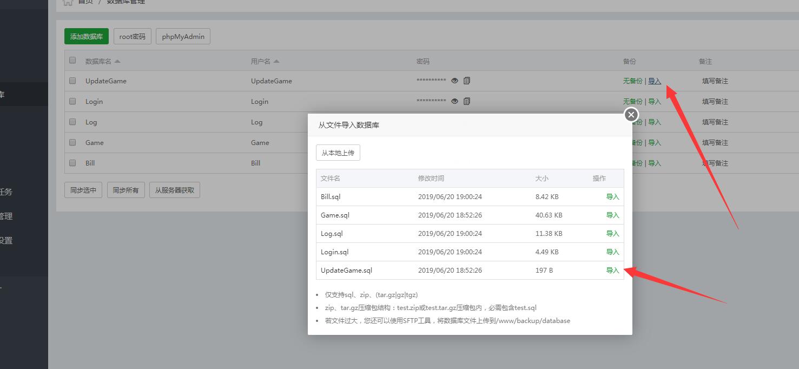
Task: Reveal the Login database password (eye icon)
Action: point(454,101)
